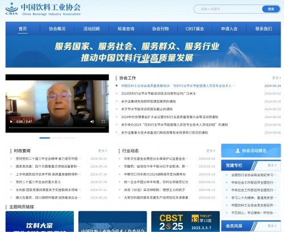
Task: Open the 学习二十大精神 party column link
Action: tap(254, 198)
